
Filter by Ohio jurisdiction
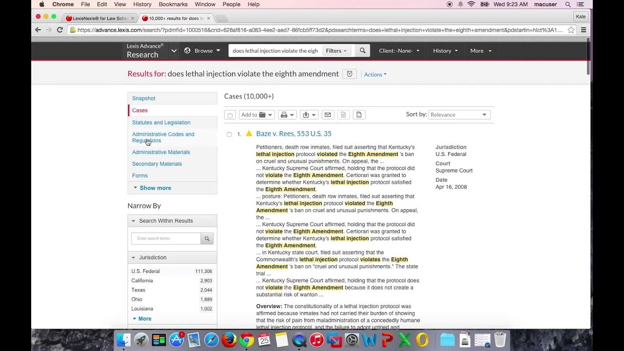click(x=137, y=299)
